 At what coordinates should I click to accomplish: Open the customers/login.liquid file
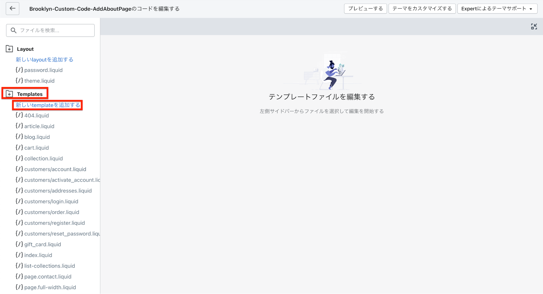51,202
